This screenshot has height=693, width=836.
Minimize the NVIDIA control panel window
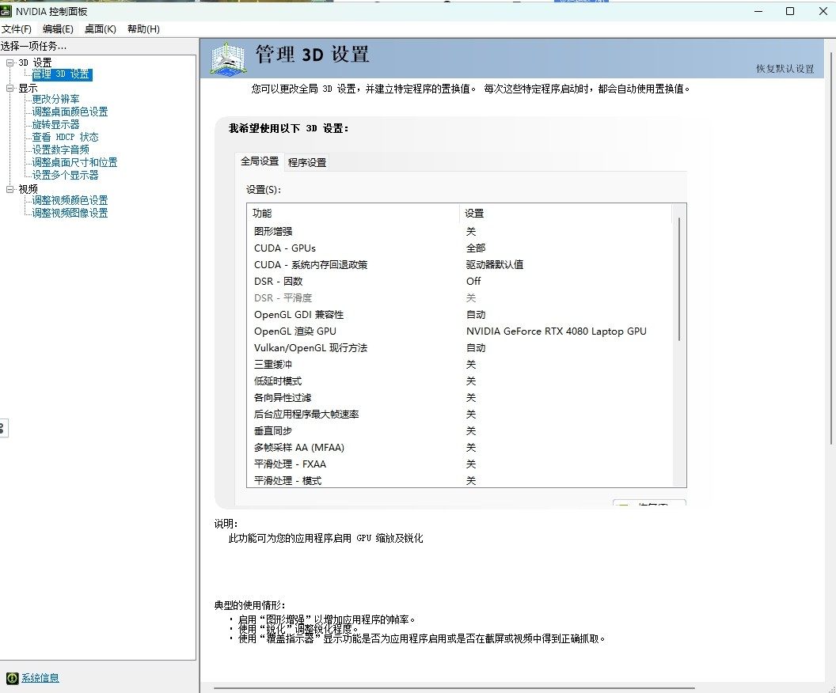758,11
